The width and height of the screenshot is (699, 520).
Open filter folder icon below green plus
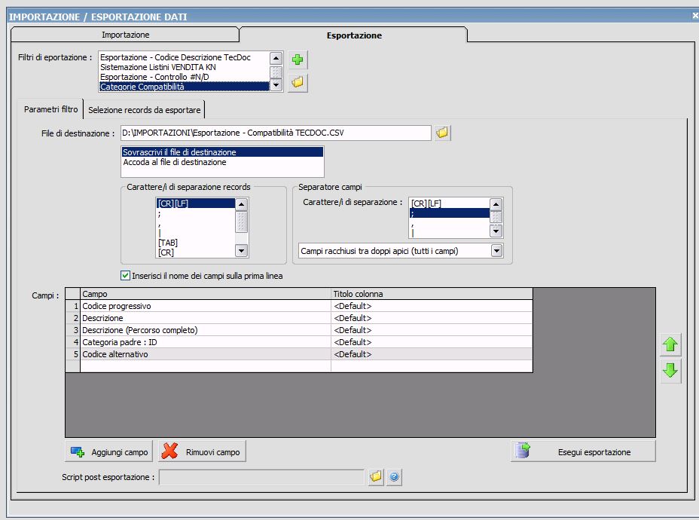298,82
